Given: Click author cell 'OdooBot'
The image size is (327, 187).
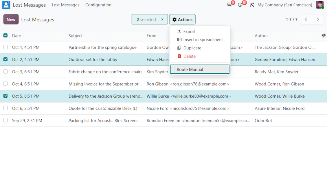Looking at the screenshot, I should tap(263, 121).
